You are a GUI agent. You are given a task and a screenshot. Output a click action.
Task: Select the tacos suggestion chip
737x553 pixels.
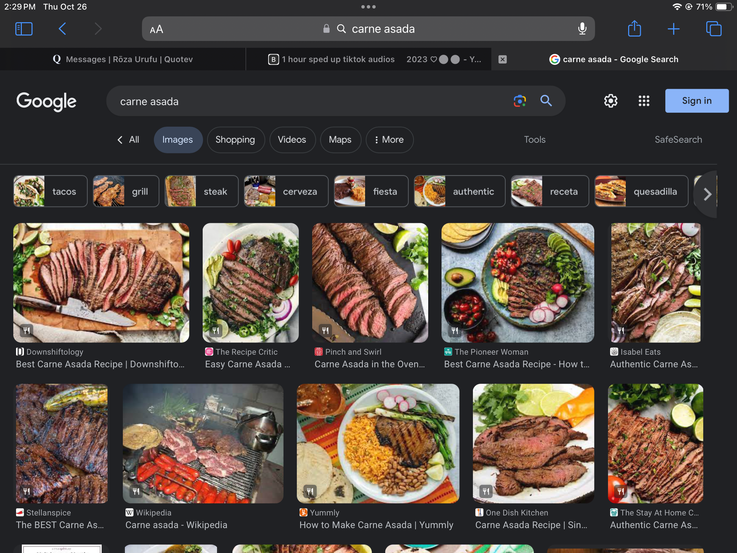pyautogui.click(x=50, y=192)
